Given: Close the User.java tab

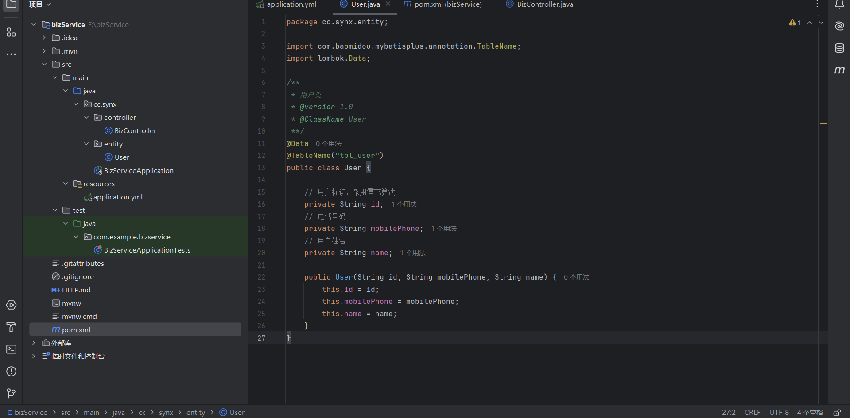Looking at the screenshot, I should tap(388, 4).
